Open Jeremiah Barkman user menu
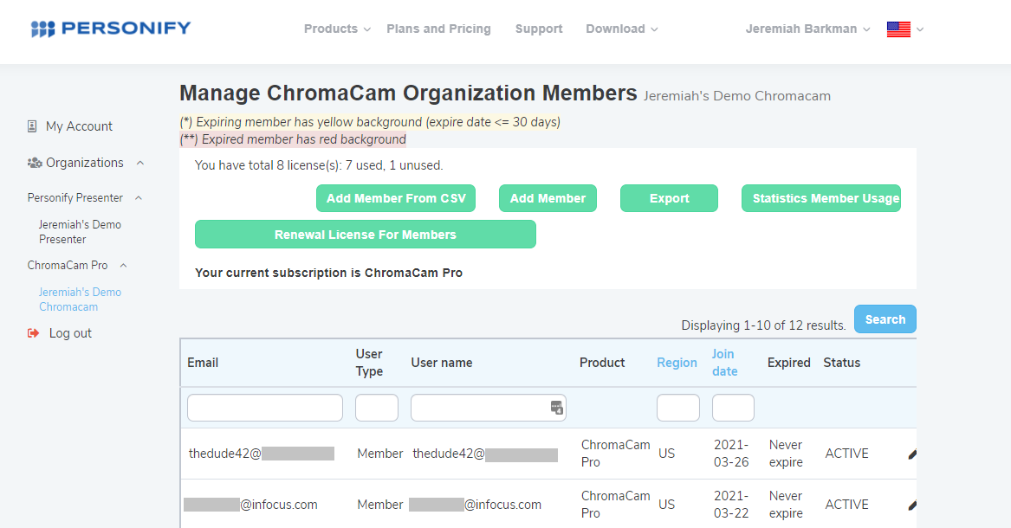Viewport: 1011px width, 528px height. click(x=807, y=29)
